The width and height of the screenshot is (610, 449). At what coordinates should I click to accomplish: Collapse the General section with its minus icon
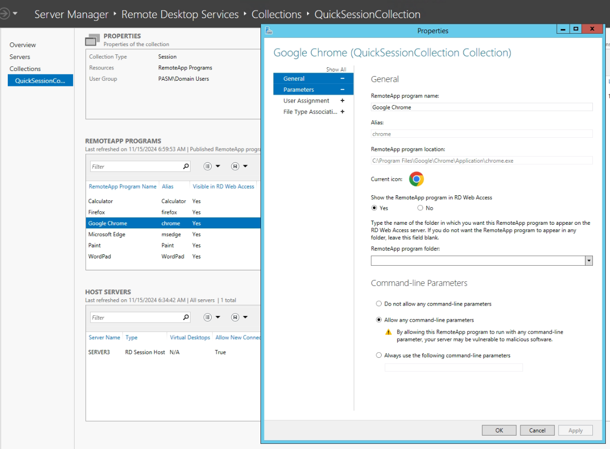tap(342, 79)
